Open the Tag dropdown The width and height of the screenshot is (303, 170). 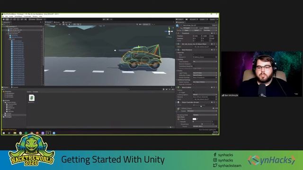click(x=190, y=28)
